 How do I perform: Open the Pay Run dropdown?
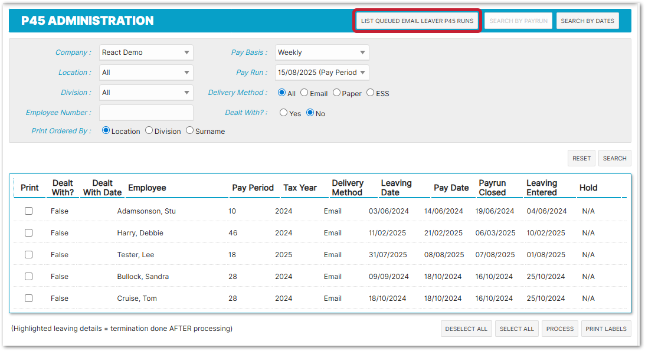pyautogui.click(x=322, y=73)
